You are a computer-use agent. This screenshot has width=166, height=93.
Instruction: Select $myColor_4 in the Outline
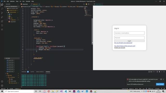click(x=11, y=66)
